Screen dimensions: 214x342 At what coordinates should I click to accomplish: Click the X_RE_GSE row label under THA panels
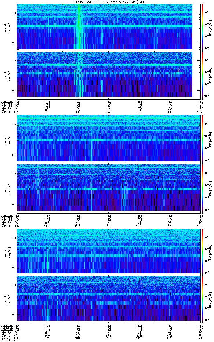coord(7,102)
